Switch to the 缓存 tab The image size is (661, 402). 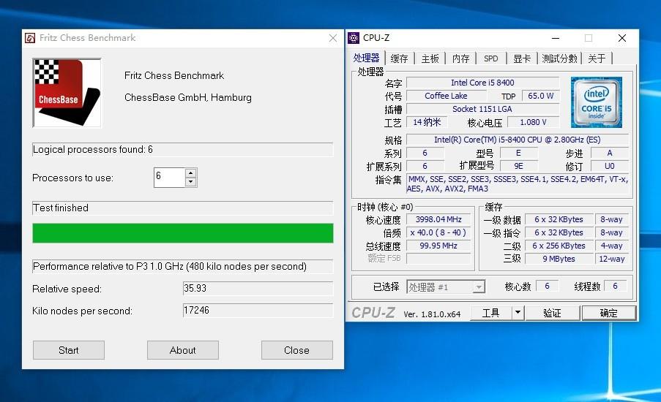399,58
